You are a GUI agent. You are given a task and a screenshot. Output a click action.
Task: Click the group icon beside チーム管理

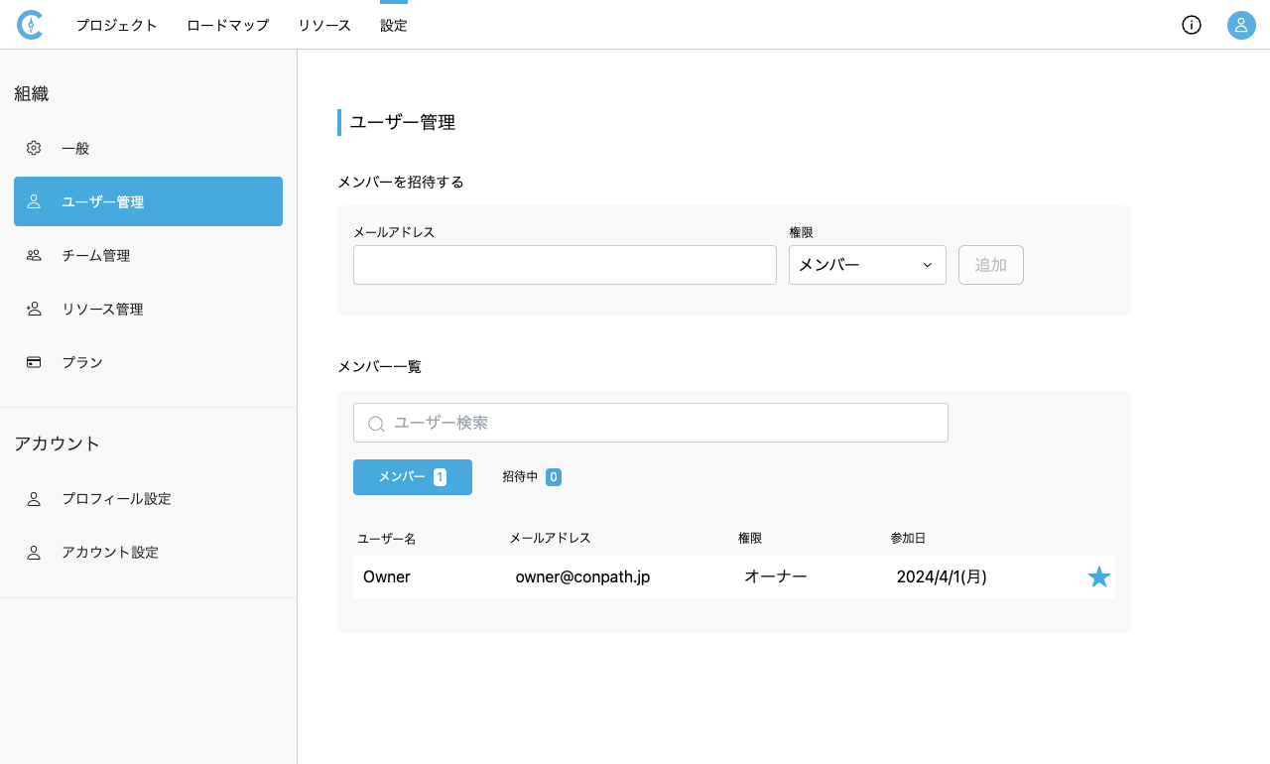[x=34, y=255]
